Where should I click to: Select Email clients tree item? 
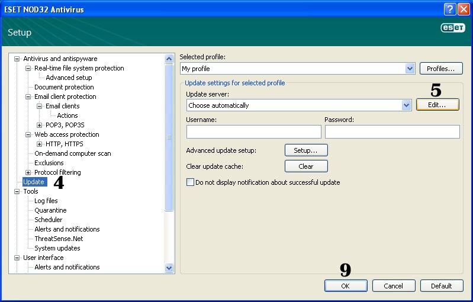tap(62, 106)
